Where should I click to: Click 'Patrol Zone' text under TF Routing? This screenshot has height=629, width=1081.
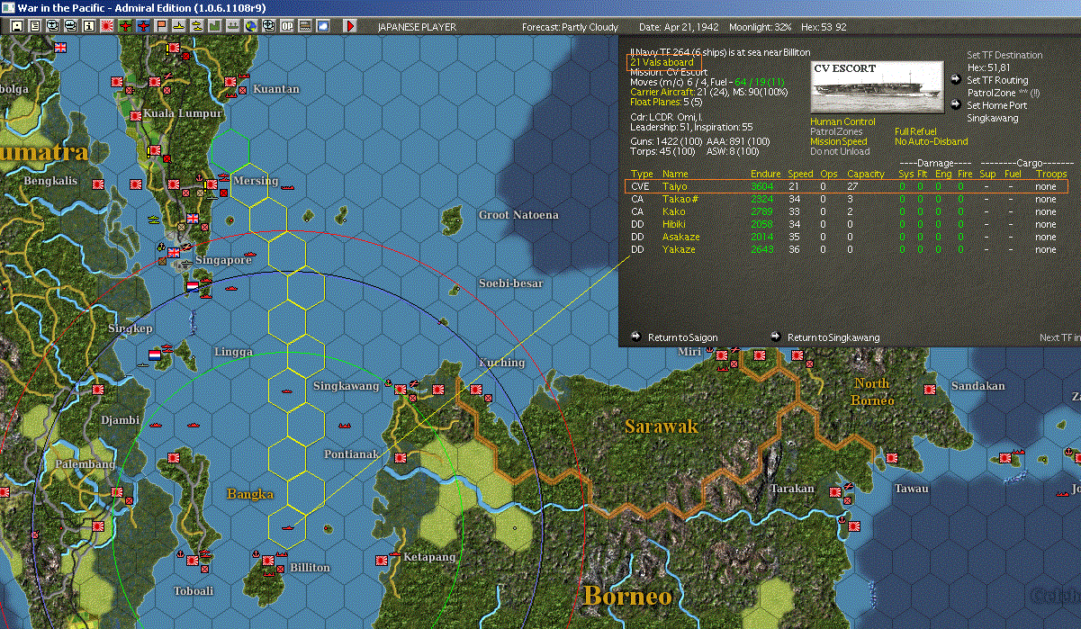[x=991, y=93]
